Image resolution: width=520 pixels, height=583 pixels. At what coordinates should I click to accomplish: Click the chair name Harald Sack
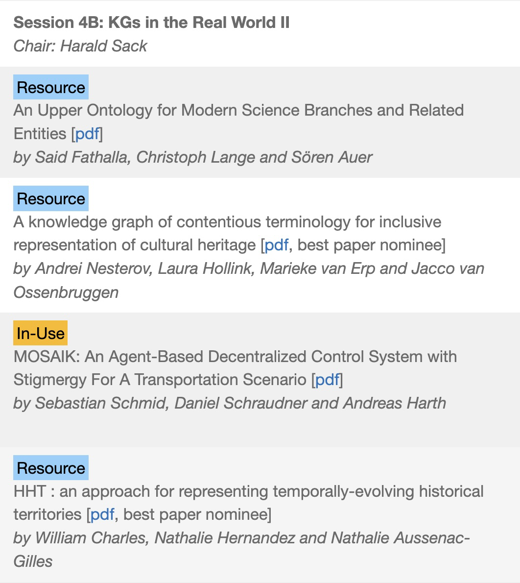point(104,46)
